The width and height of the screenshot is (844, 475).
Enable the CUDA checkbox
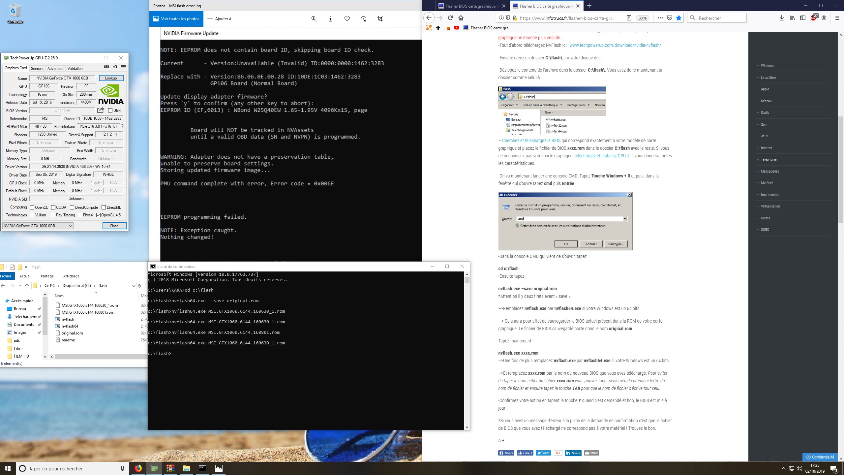[x=53, y=207]
